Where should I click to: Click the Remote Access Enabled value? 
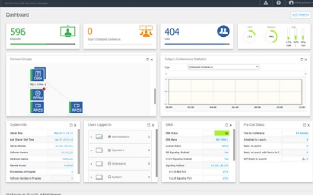[x=68, y=166]
